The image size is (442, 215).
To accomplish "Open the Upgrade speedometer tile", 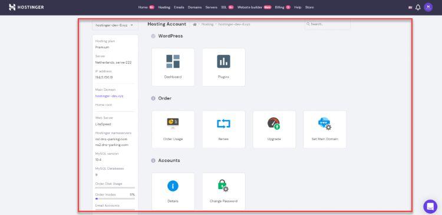I will [x=274, y=130].
